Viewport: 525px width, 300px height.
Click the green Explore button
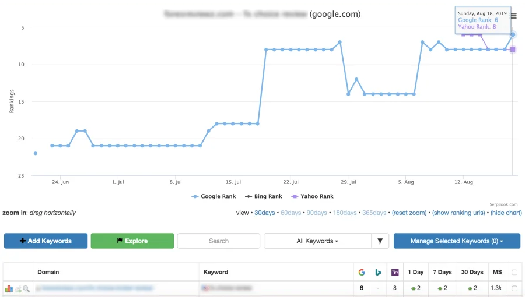pyautogui.click(x=132, y=241)
